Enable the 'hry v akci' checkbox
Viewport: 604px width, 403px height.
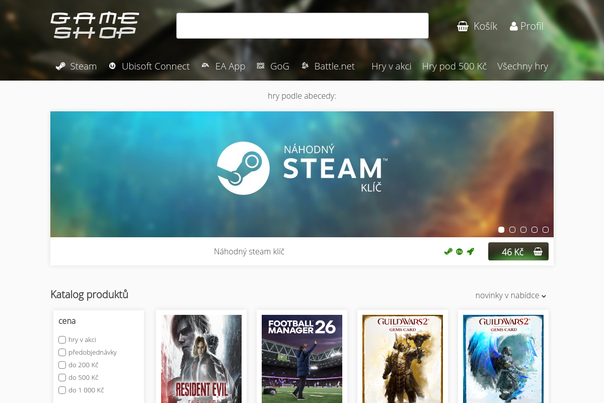coord(62,340)
